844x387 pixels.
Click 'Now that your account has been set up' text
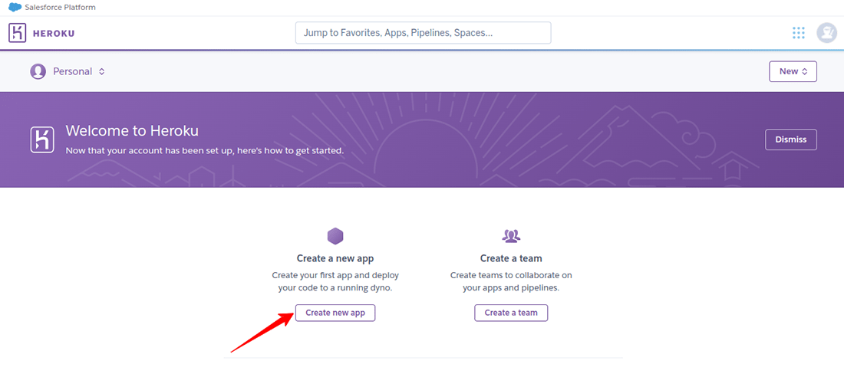205,150
